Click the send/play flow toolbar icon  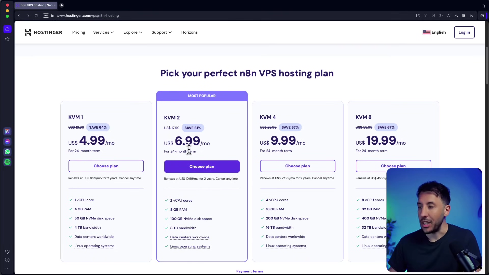[441, 16]
